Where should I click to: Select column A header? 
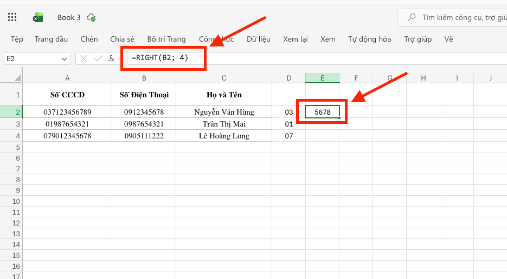pos(67,78)
